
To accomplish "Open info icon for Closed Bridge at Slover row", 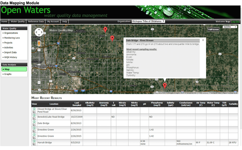I will click(x=34, y=109).
